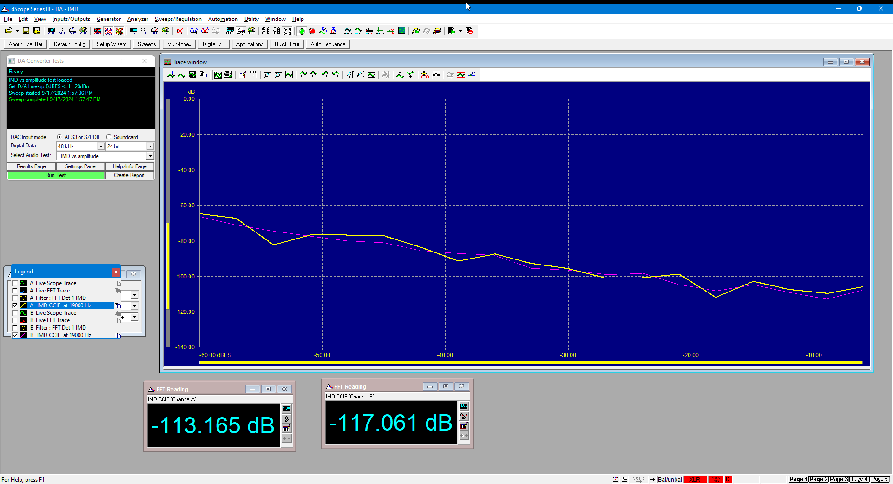The image size is (893, 484).
Task: Click the green Run Test button
Action: 56,175
